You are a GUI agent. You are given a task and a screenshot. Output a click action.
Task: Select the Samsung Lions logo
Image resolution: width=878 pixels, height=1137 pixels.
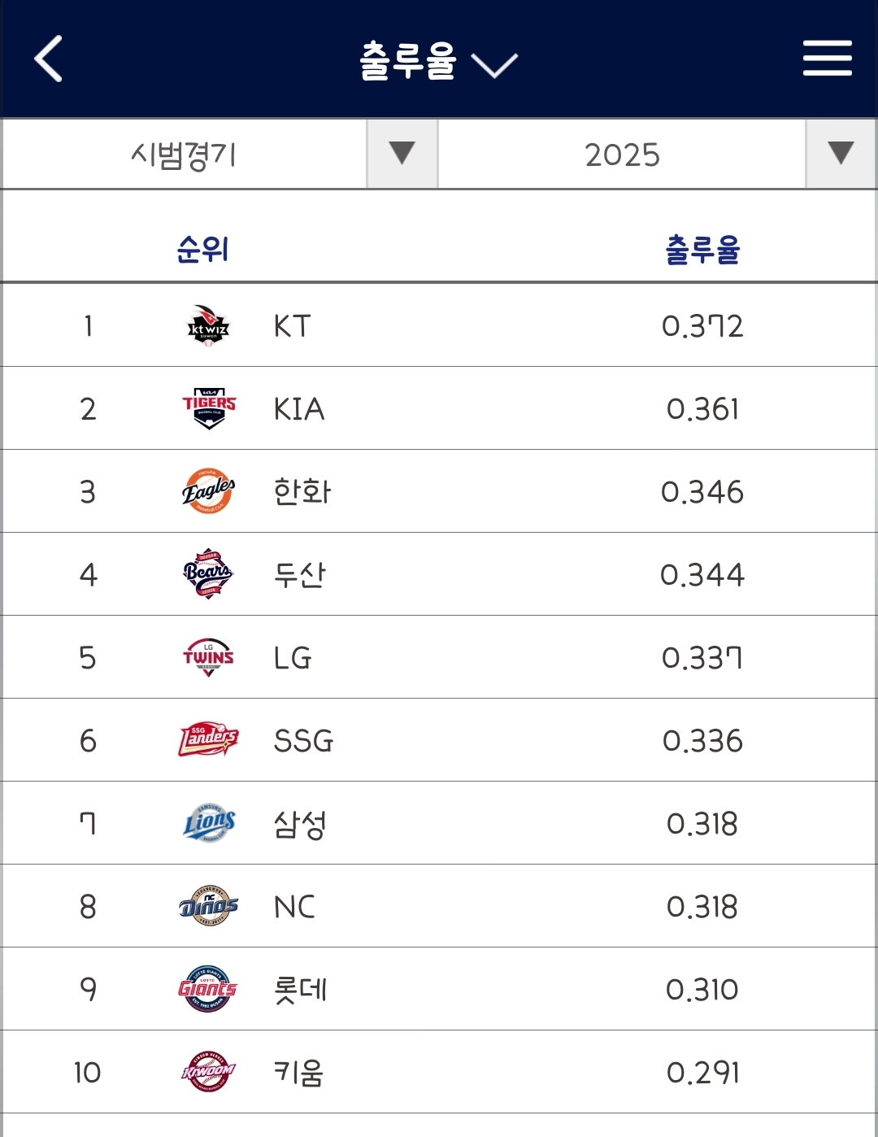pyautogui.click(x=208, y=824)
